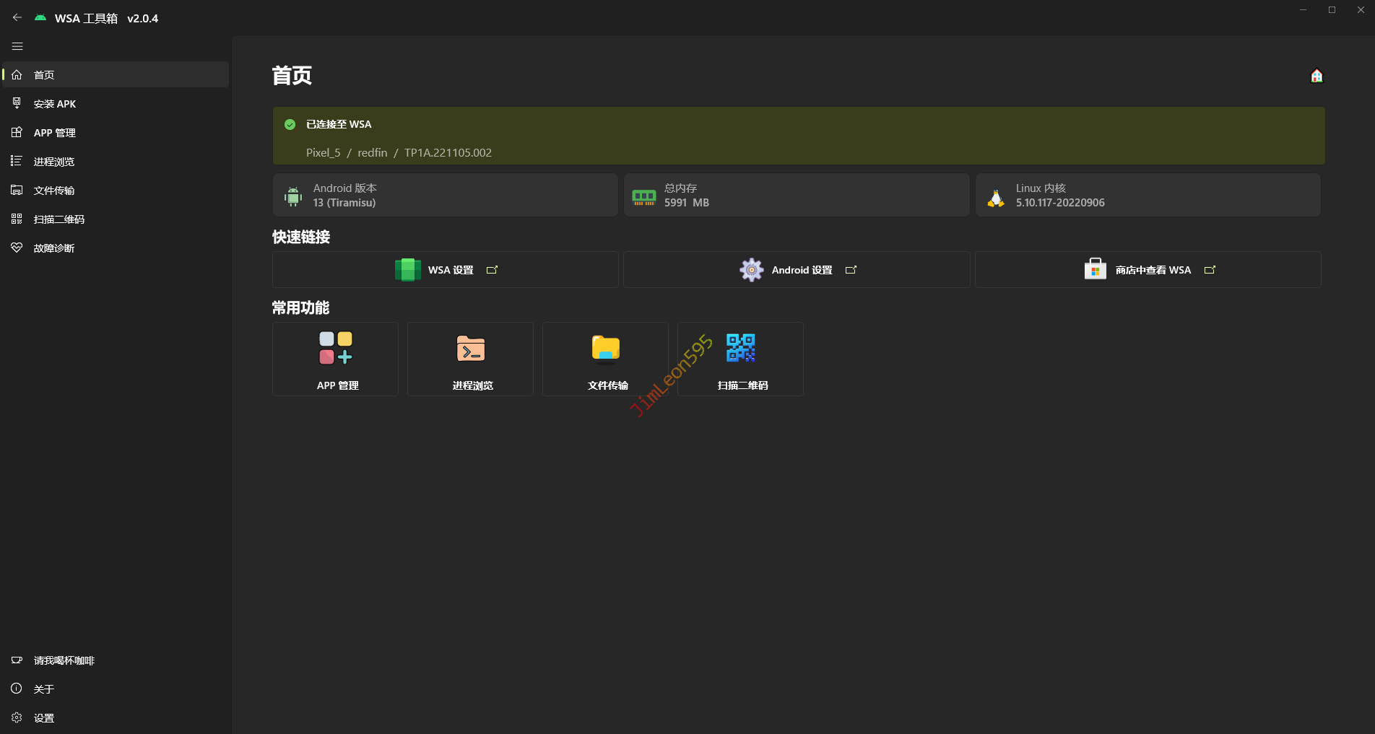Open 设置 gear item in sidebar
Viewport: 1375px width, 734px height.
click(43, 718)
